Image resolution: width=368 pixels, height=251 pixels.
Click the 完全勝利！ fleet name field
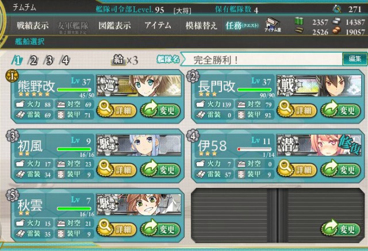point(262,60)
